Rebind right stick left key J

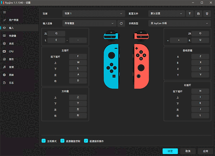tap(200, 109)
